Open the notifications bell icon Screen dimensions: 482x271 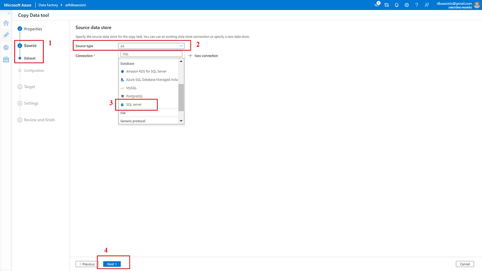396,5
